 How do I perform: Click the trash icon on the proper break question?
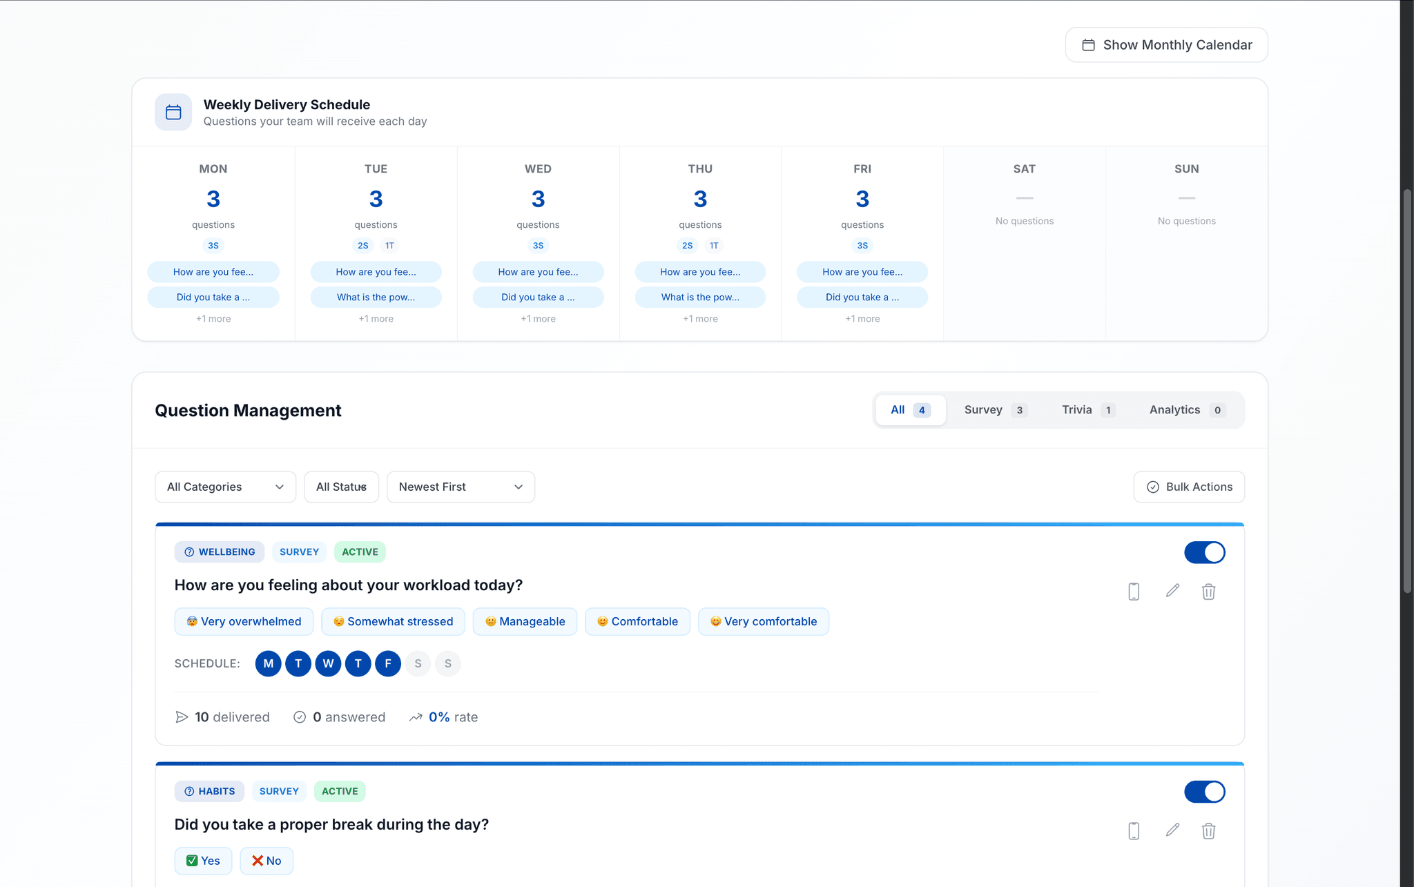click(1209, 831)
